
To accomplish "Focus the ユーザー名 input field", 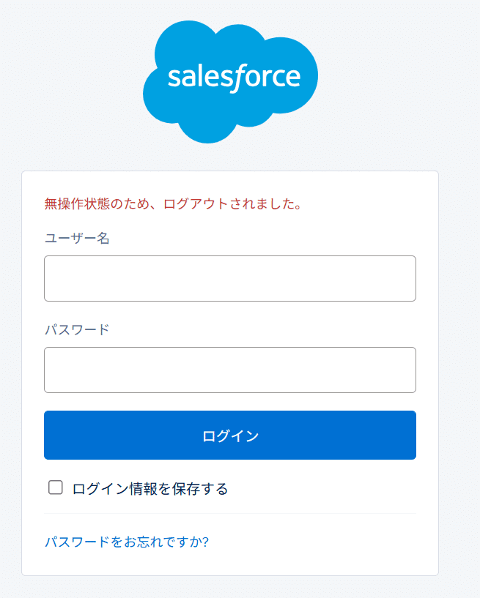I will tap(230, 278).
